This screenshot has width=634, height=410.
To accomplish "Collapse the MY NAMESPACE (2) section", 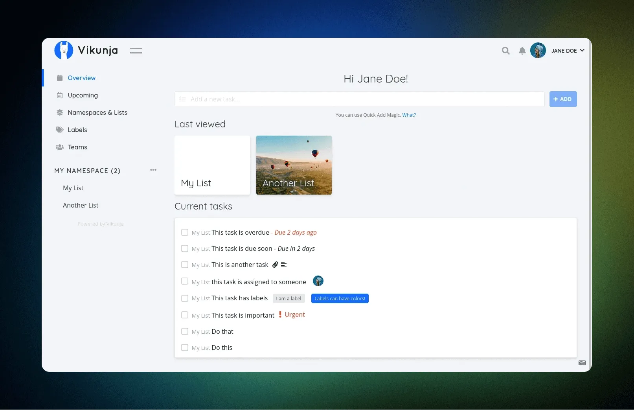I will click(87, 171).
